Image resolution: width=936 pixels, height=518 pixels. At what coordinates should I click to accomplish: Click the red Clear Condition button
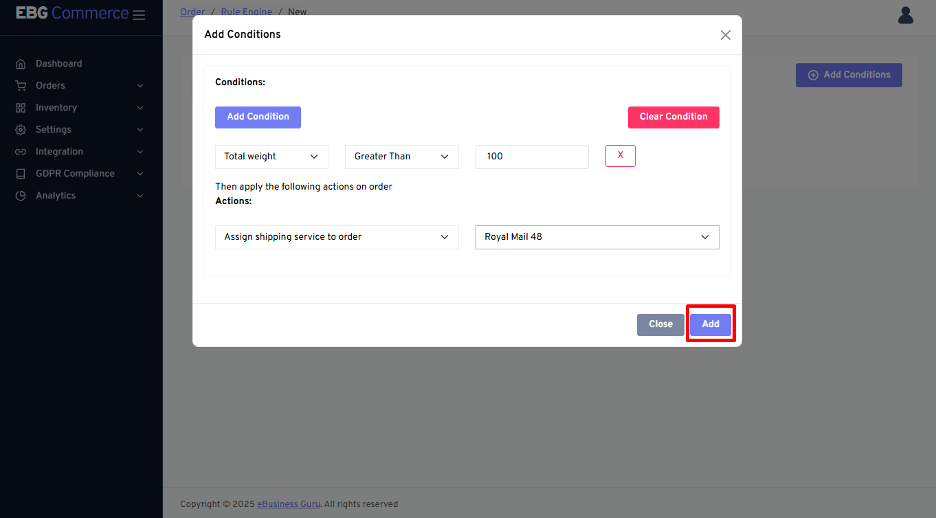[673, 117]
